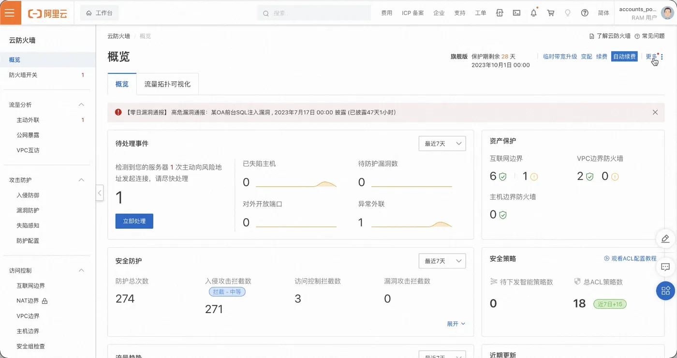This screenshot has height=358, width=677.
Task: Click the 续费 link
Action: 602,57
